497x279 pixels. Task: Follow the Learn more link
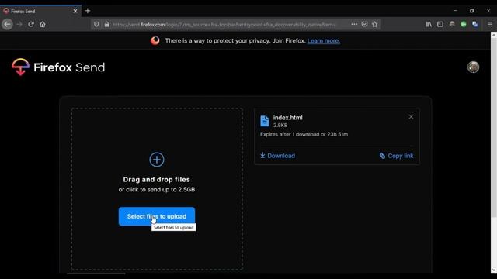(324, 40)
